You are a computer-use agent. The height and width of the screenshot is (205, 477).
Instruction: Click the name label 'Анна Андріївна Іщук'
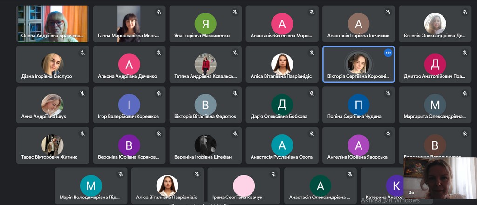click(x=44, y=116)
